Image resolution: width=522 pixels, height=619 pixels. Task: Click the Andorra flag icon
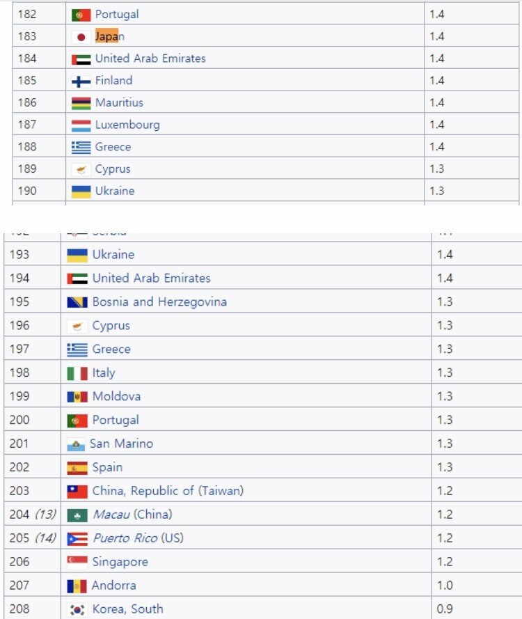(x=77, y=586)
